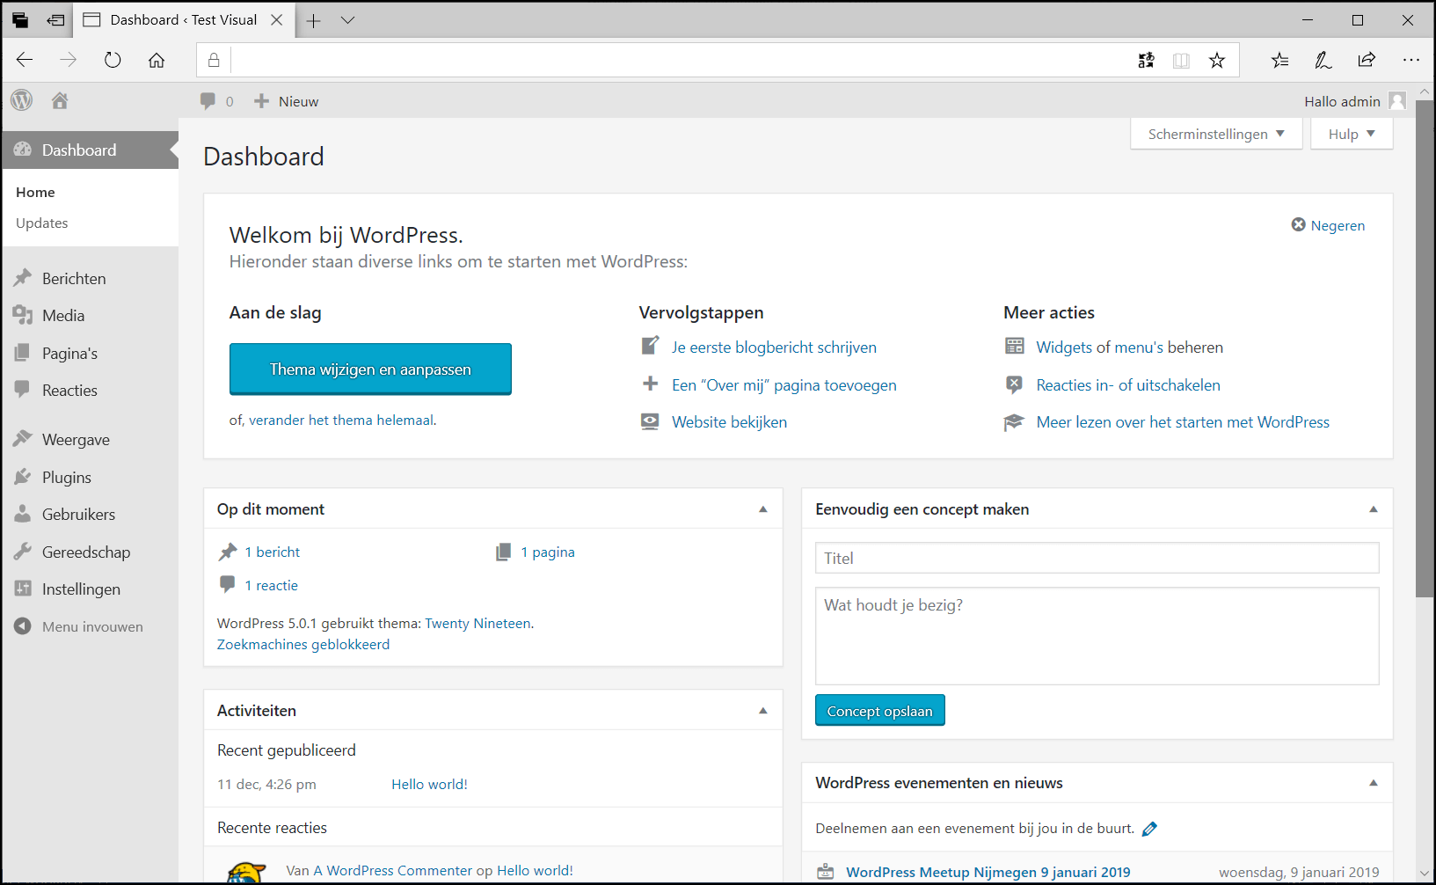Click A WordPress Commenter avatar thumbnail
This screenshot has width=1436, height=885.
pyautogui.click(x=246, y=873)
